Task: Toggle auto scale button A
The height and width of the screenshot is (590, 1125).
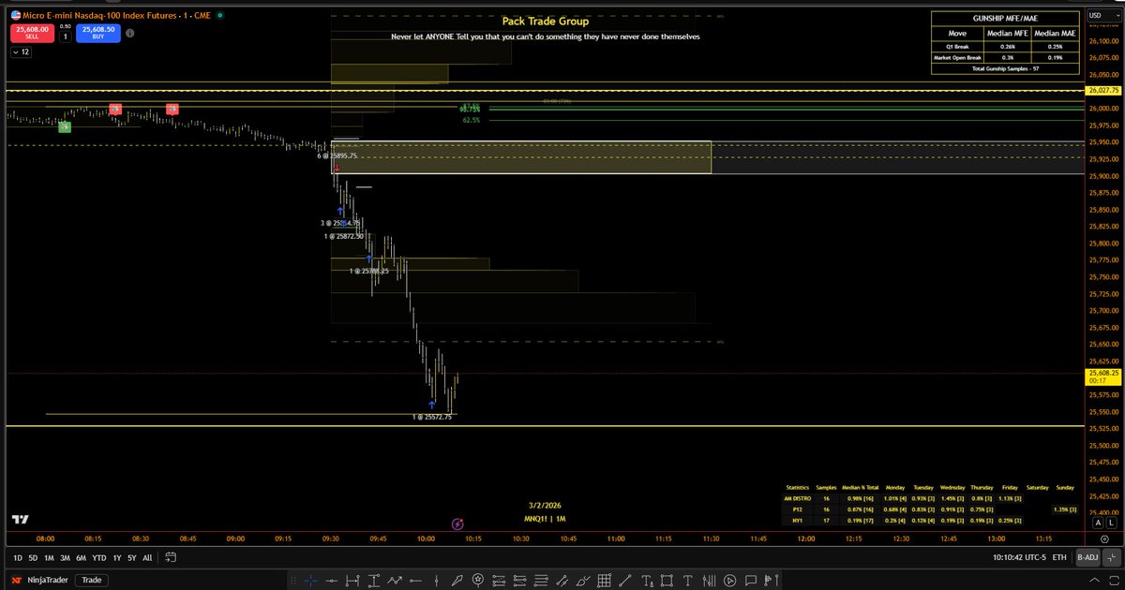Action: (1098, 524)
